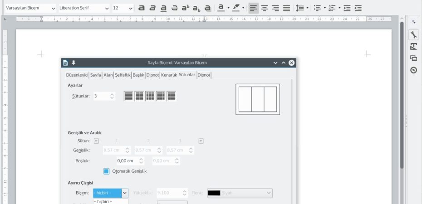Toggle bold formatting in toolbar
Viewport: 422px width, 204px height.
click(142, 8)
